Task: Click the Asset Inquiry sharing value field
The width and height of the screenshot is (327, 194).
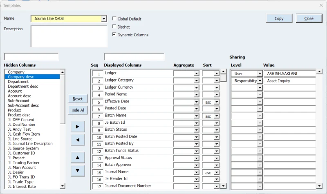Action: coord(290,80)
